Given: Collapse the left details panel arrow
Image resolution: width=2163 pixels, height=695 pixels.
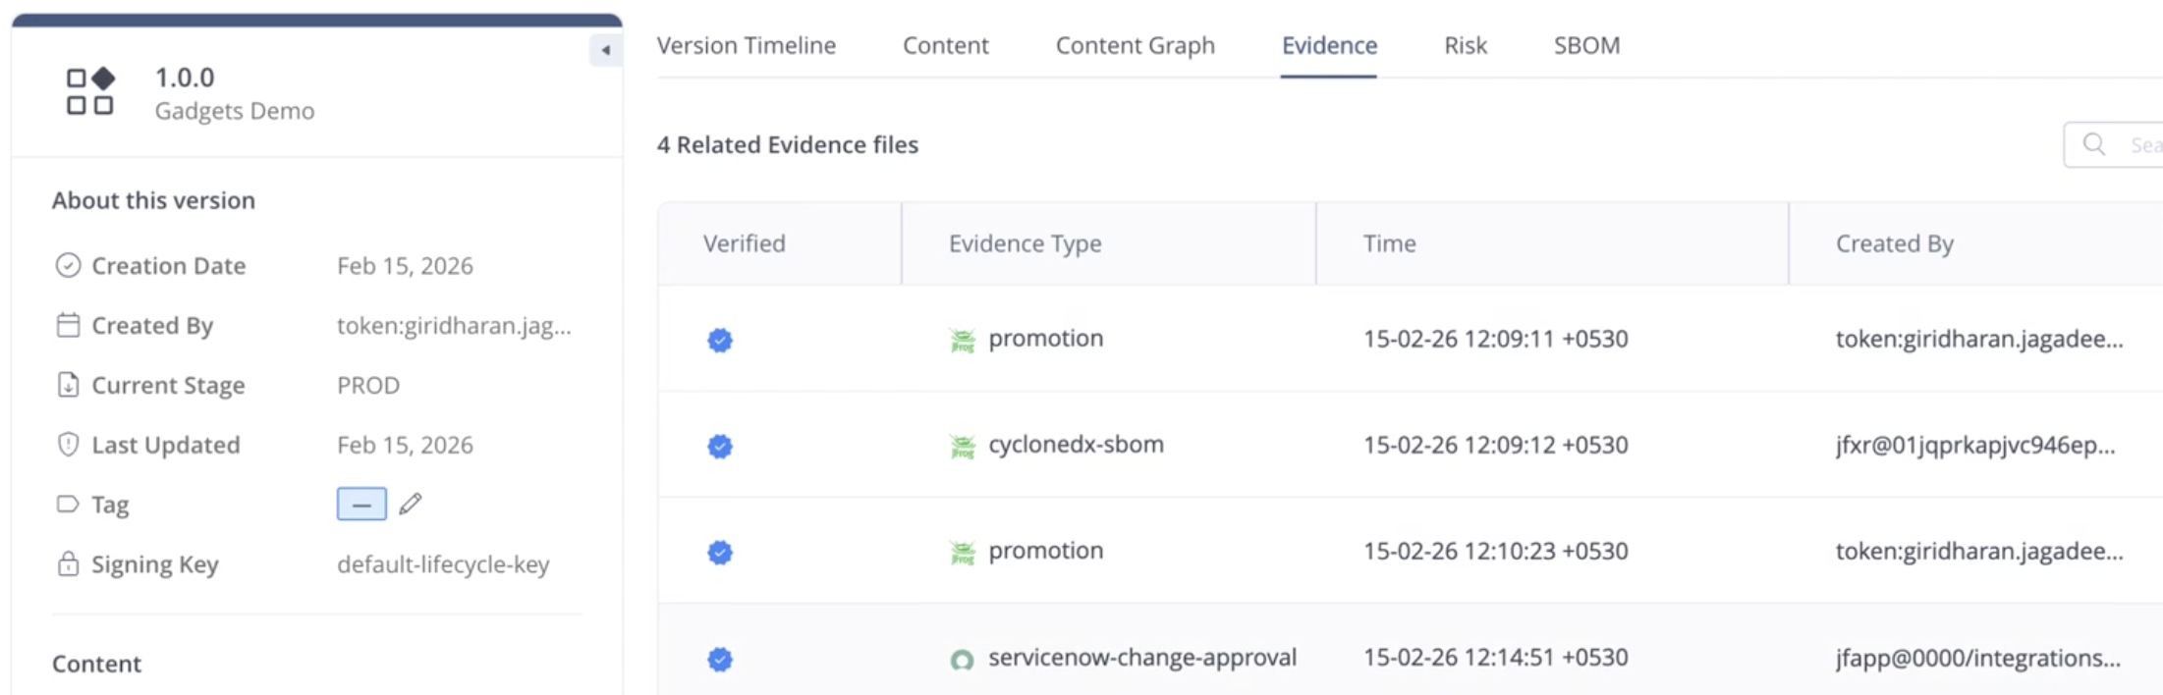Looking at the screenshot, I should coord(605,50).
